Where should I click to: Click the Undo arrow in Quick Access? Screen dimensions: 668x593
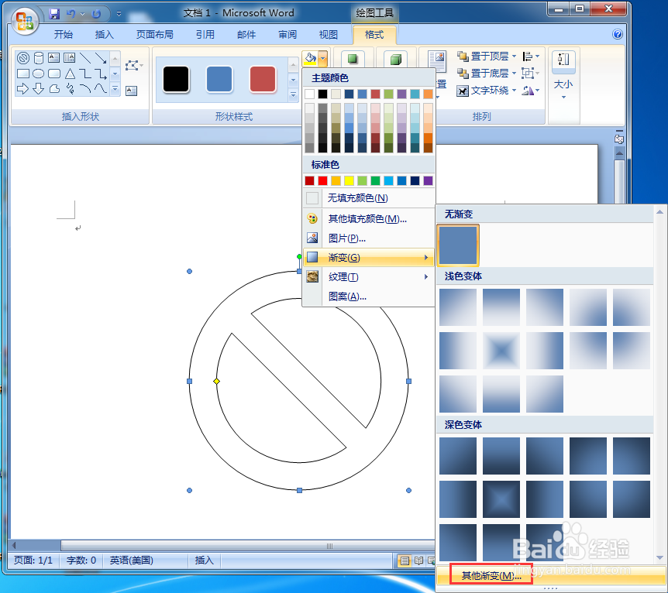click(71, 14)
